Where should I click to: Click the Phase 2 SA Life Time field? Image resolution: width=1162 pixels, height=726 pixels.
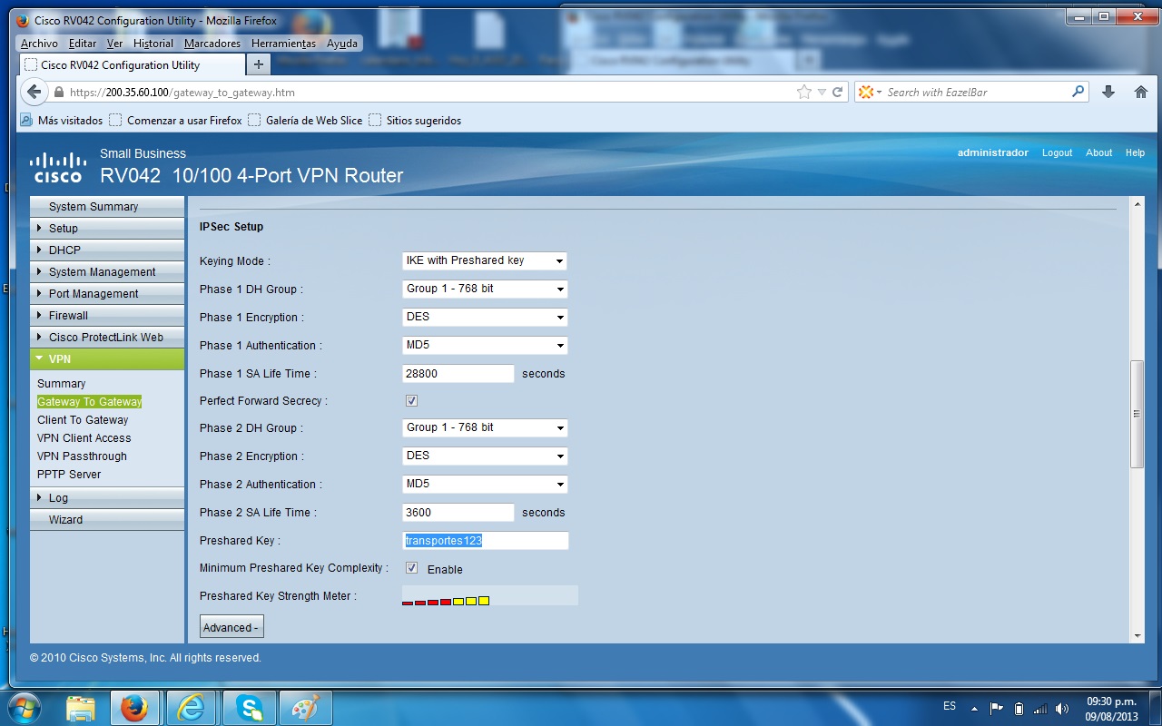pyautogui.click(x=458, y=512)
